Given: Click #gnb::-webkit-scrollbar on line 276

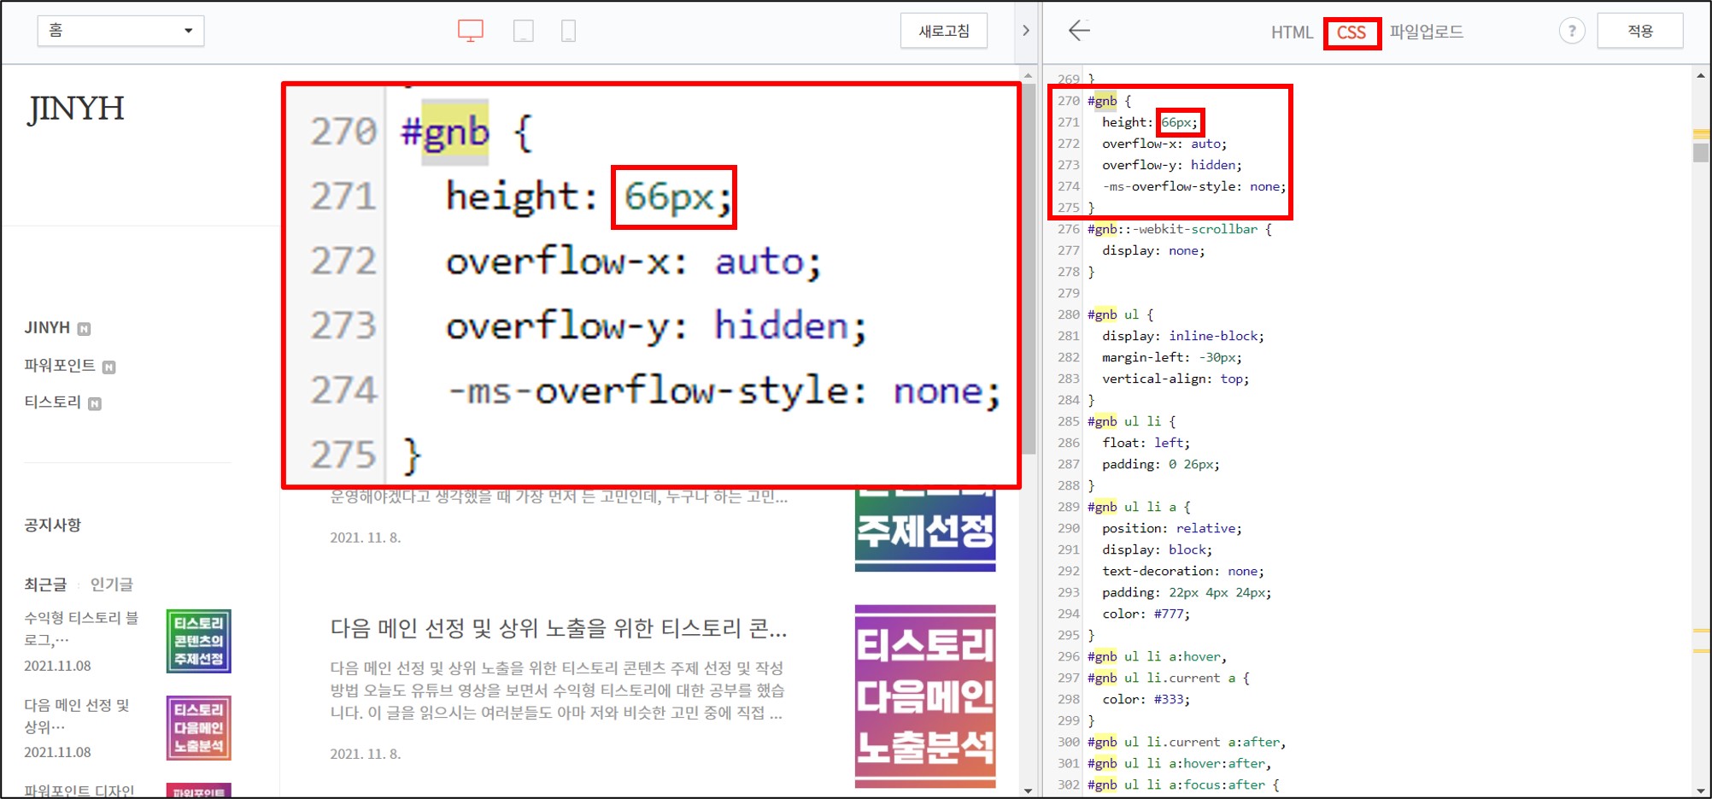Looking at the screenshot, I should (1173, 229).
